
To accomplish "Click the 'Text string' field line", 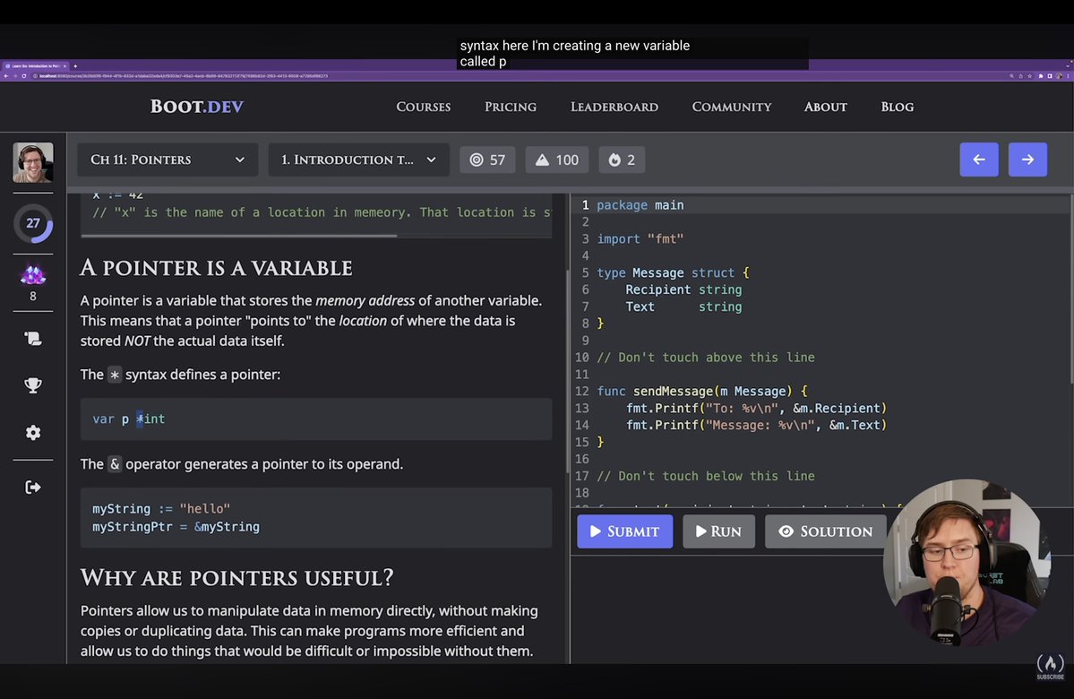I will 683,307.
